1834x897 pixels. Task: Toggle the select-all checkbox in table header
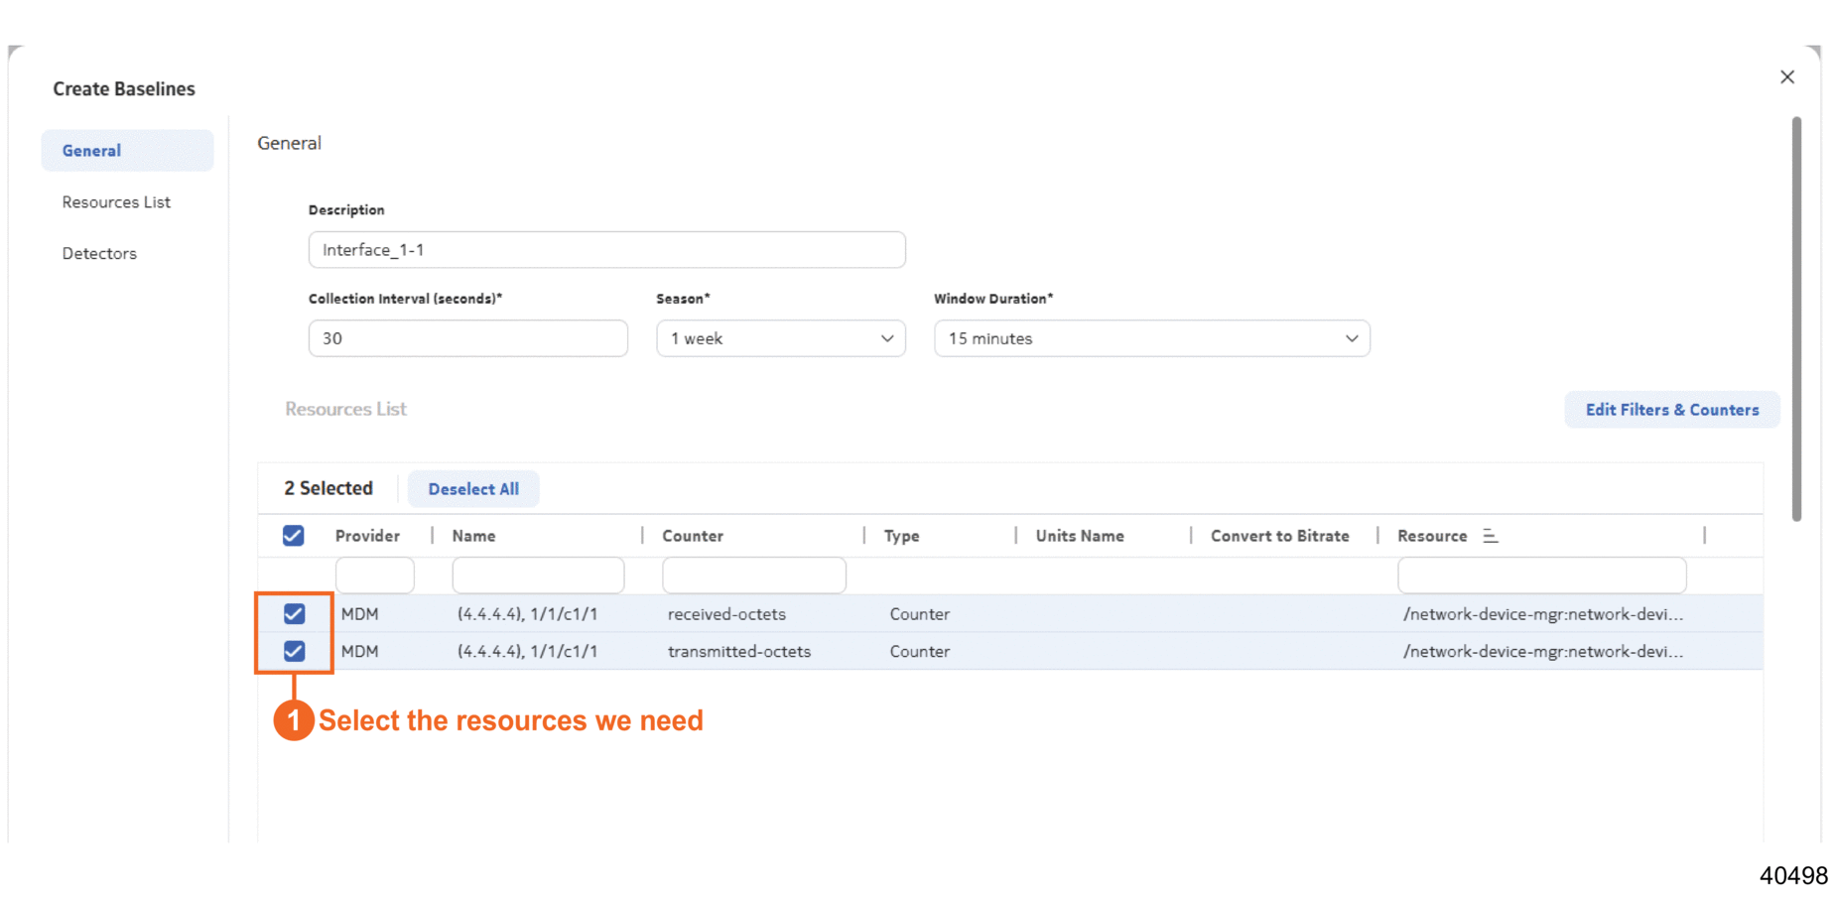coord(293,536)
